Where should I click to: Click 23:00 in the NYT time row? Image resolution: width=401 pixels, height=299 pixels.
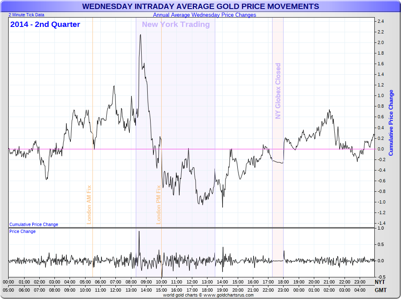(360, 282)
